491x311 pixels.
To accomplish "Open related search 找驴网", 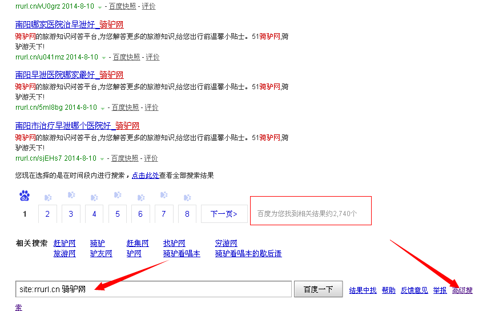I will (174, 244).
